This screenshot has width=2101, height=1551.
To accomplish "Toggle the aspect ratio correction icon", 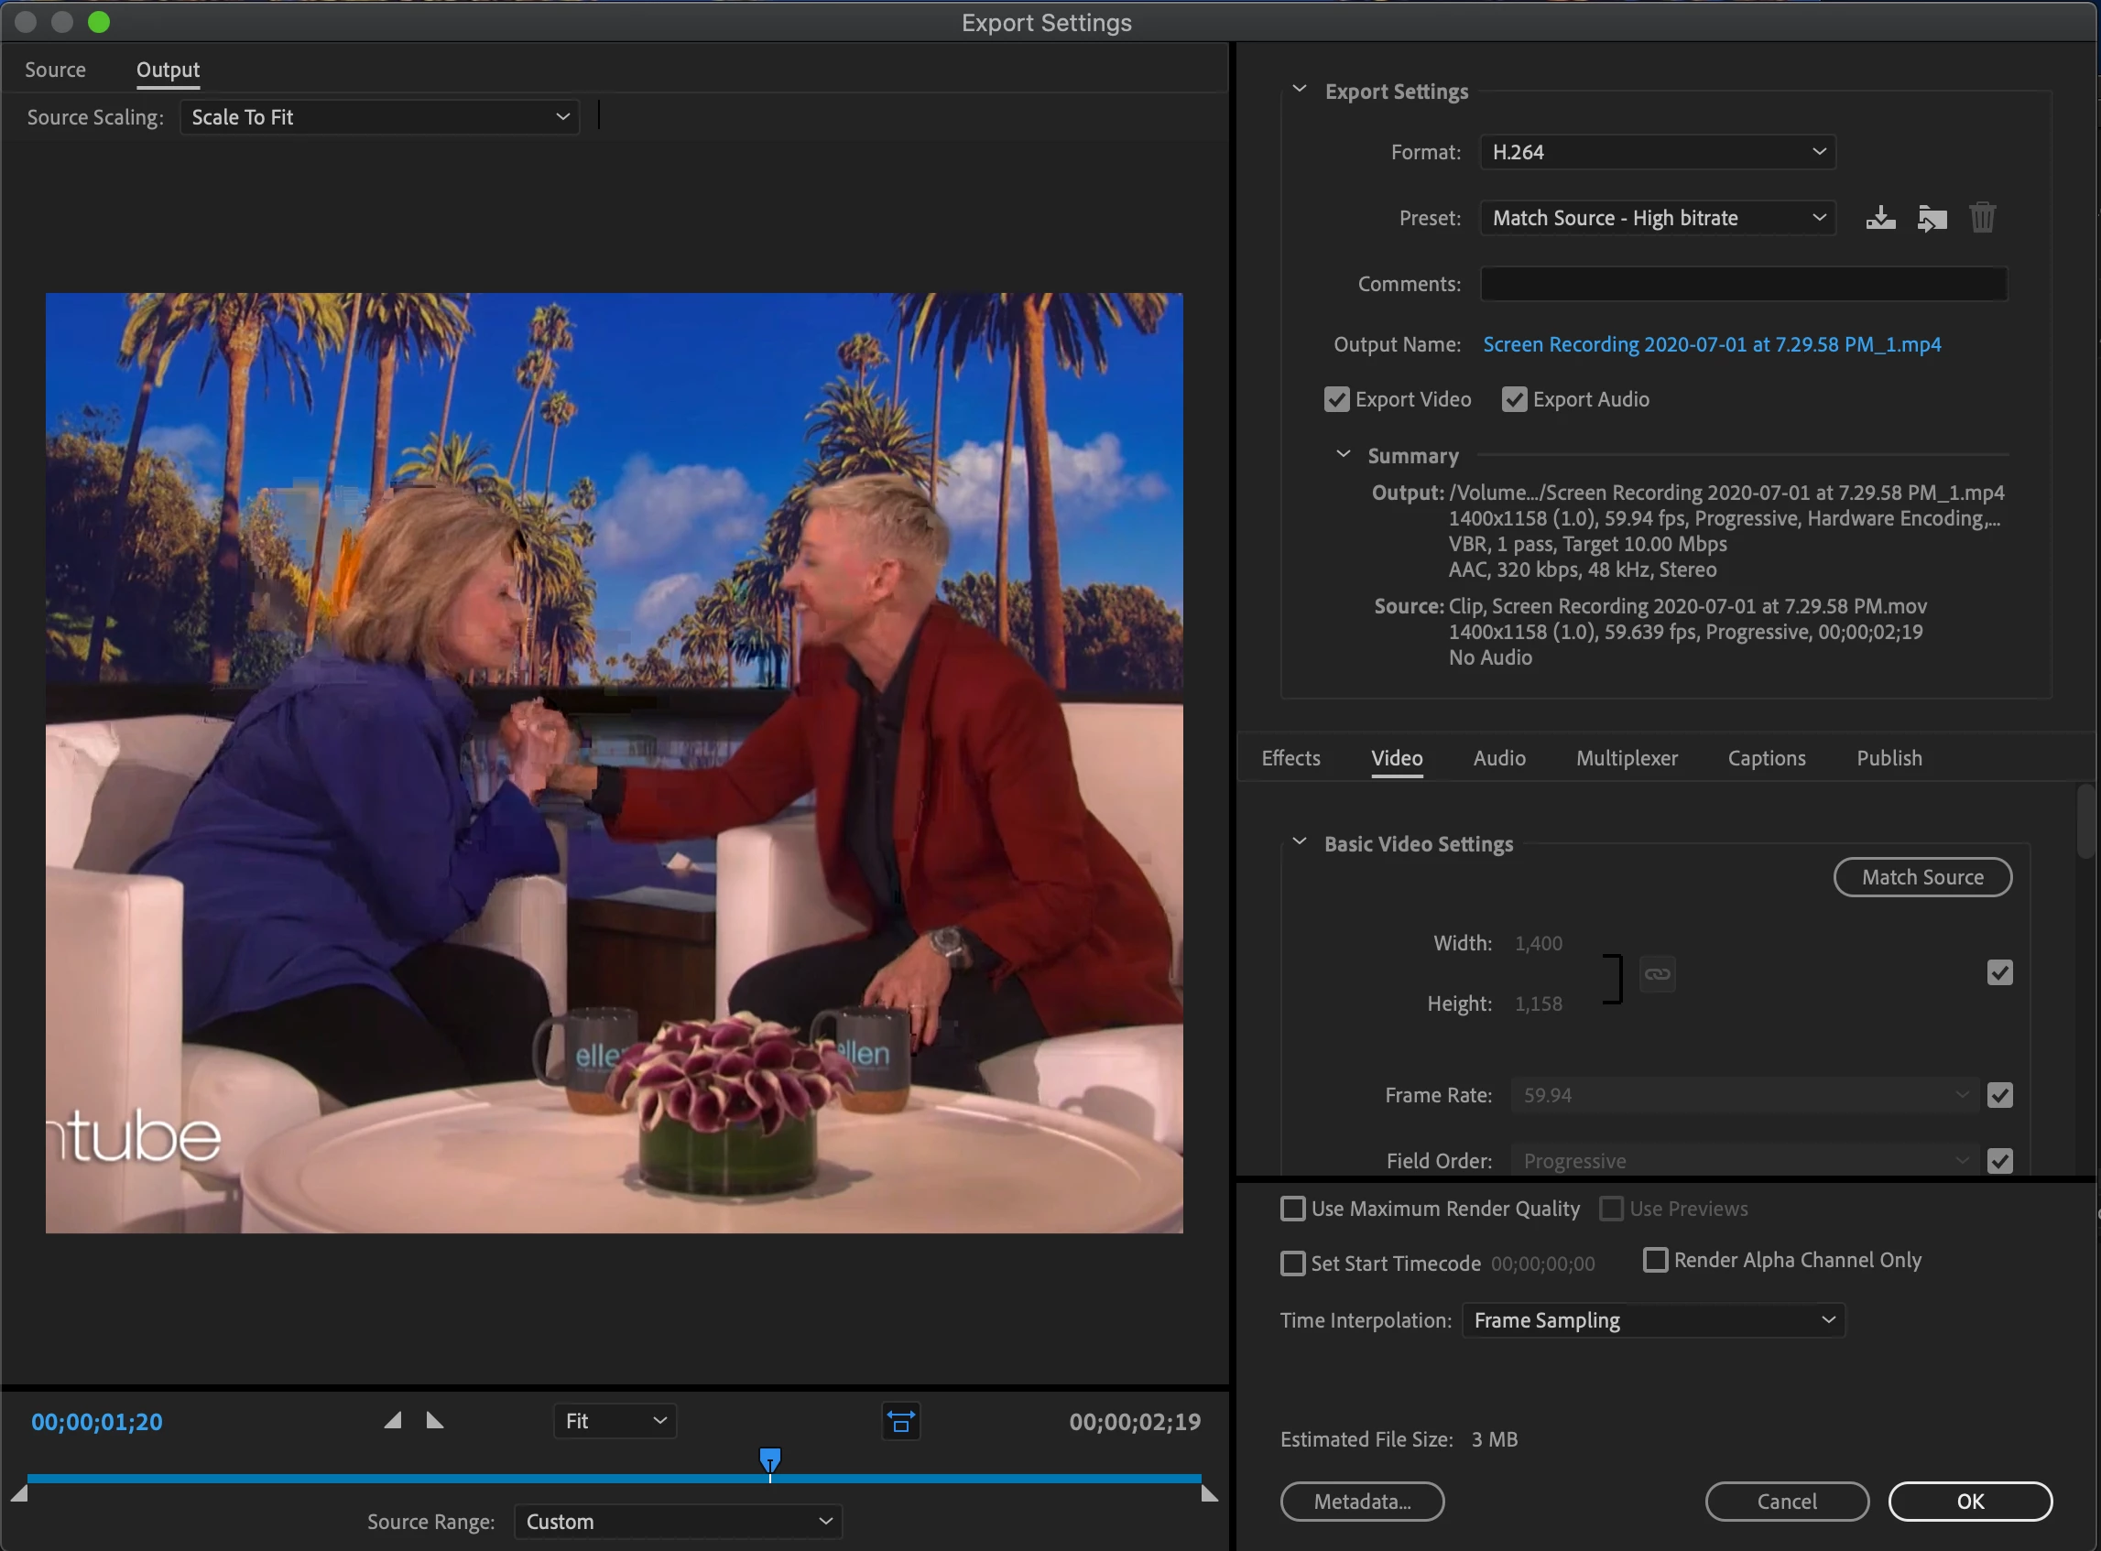I will pyautogui.click(x=899, y=1421).
